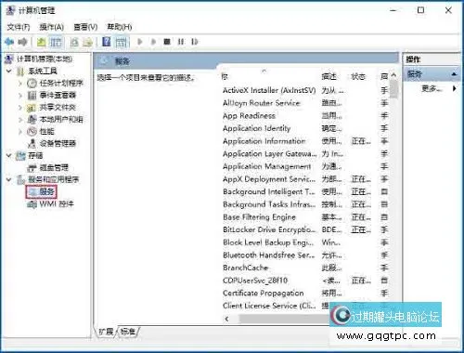This screenshot has height=353, width=464.
Task: Click horizontal scrollbar left arrow
Action: [226, 319]
